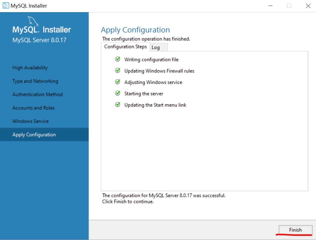Minimize the MySQL Installer window

click(271, 6)
